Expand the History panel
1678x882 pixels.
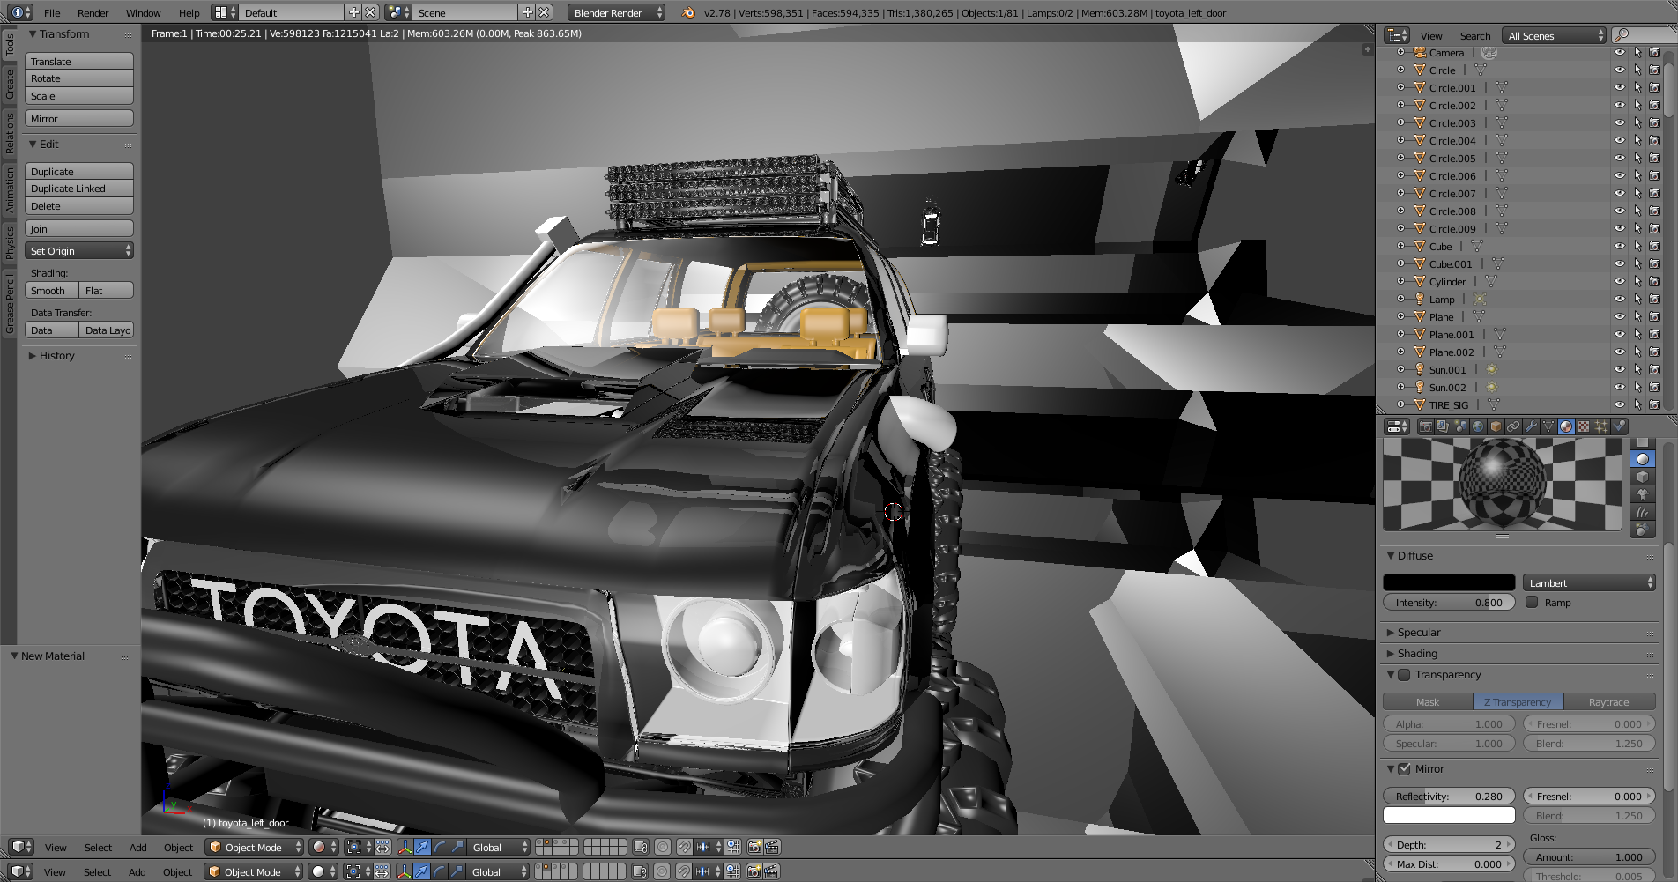coord(33,356)
